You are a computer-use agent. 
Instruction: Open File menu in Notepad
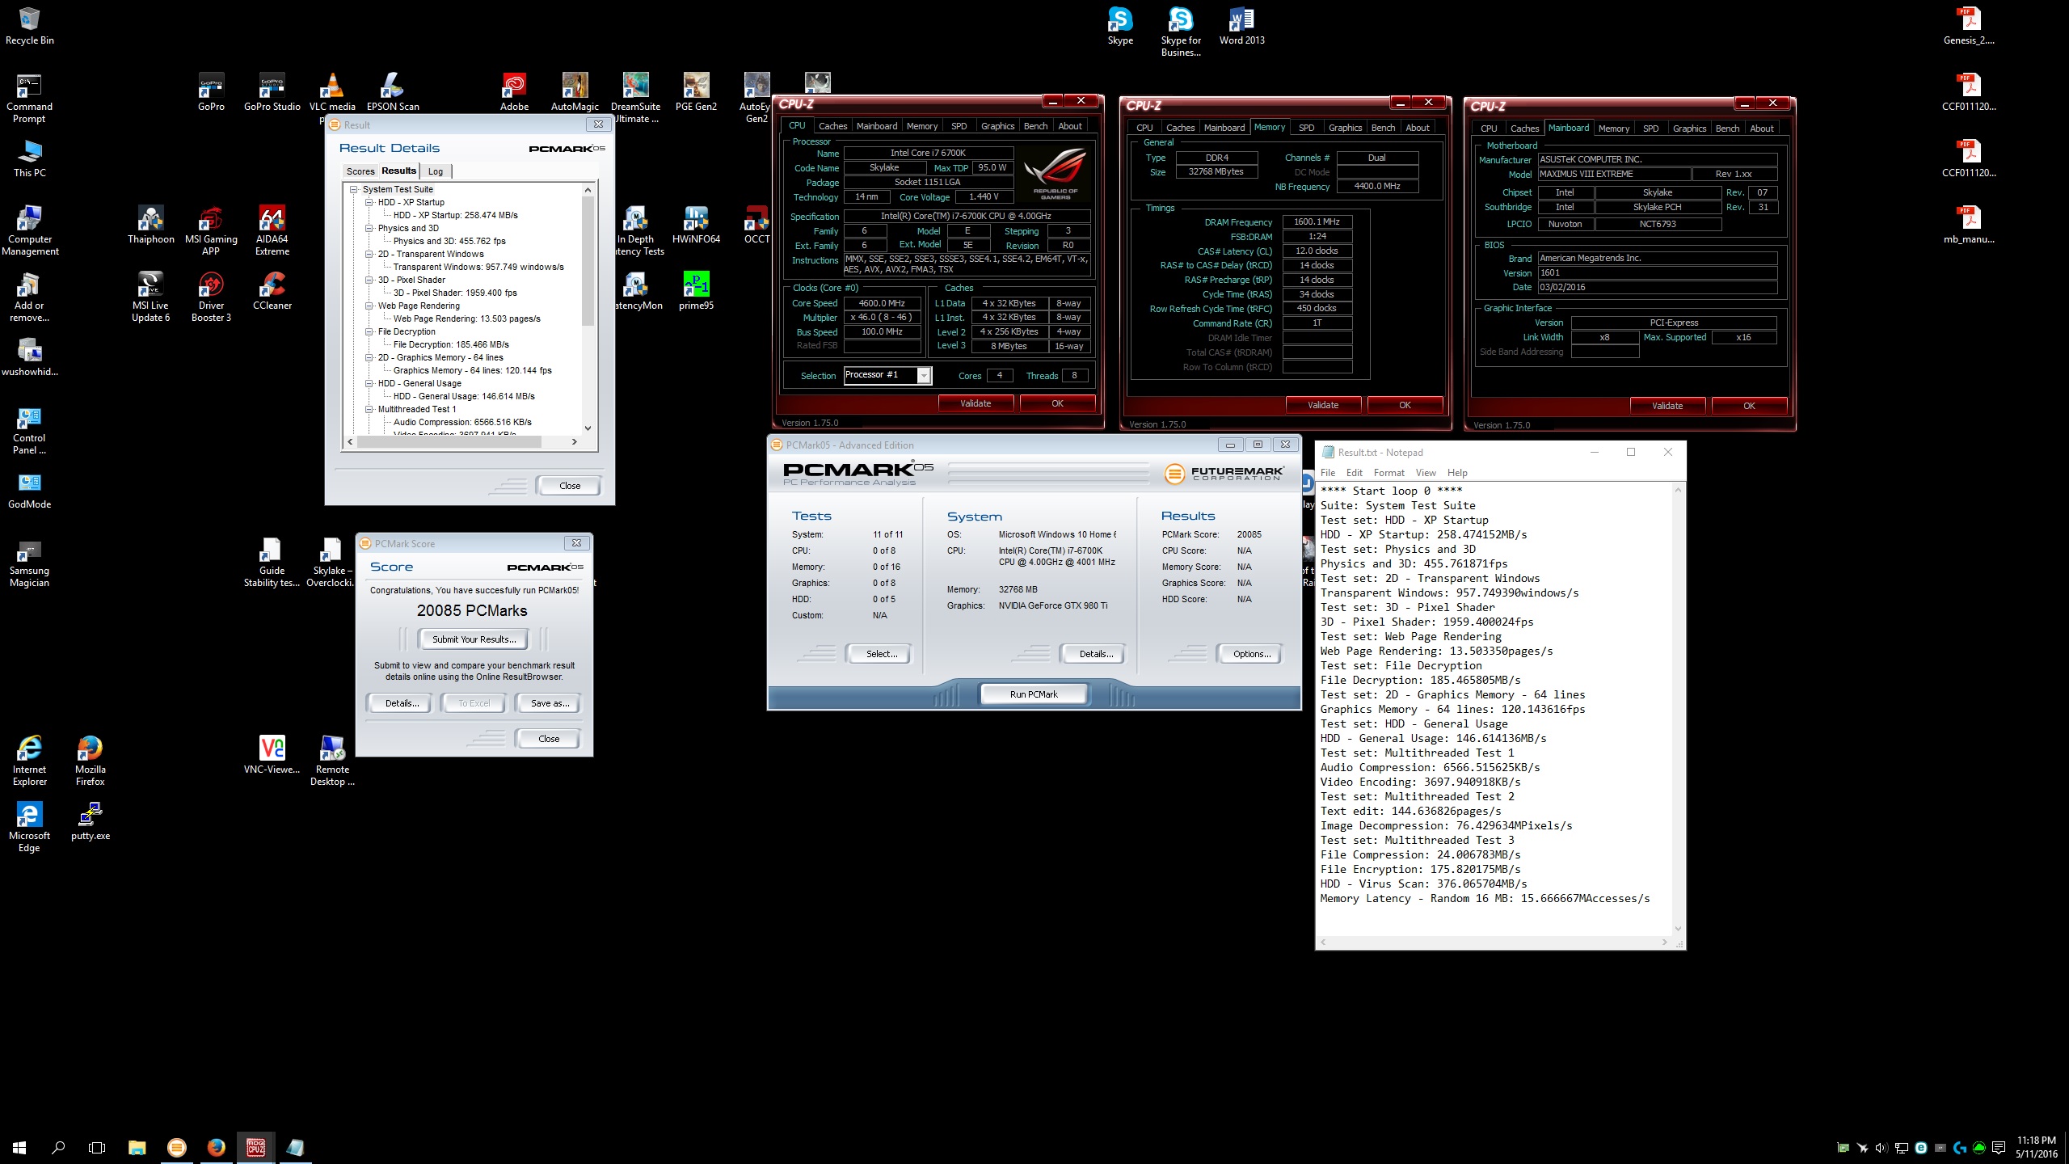coord(1328,473)
